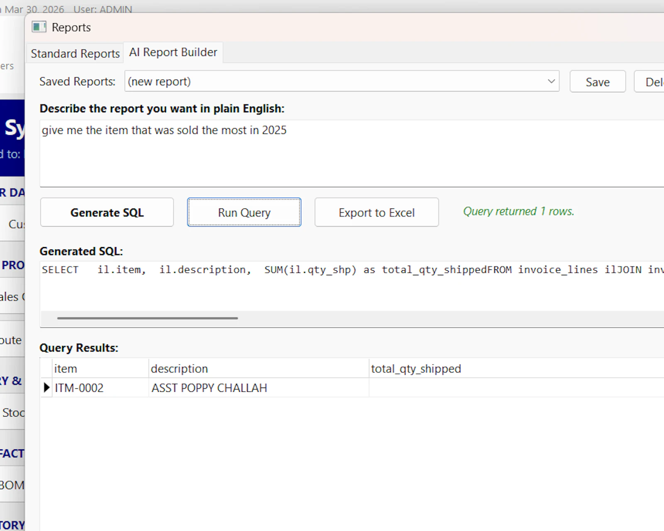Click the Query Results heading

(x=79, y=348)
